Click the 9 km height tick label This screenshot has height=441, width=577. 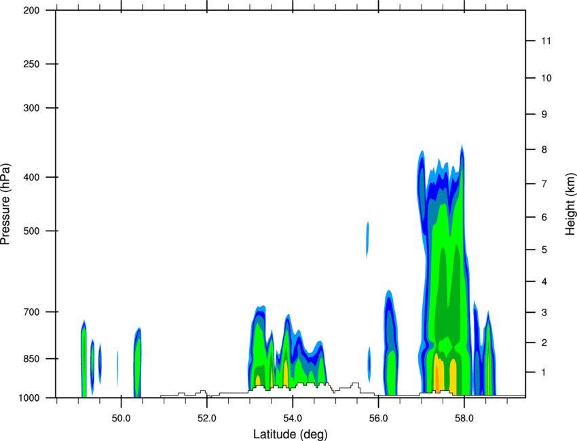pyautogui.click(x=544, y=115)
